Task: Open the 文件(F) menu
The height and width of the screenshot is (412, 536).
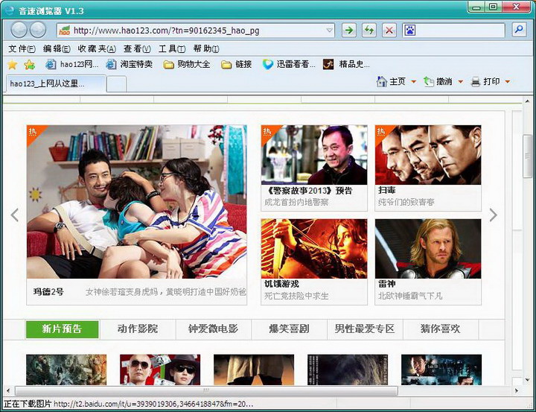Action: (x=22, y=49)
